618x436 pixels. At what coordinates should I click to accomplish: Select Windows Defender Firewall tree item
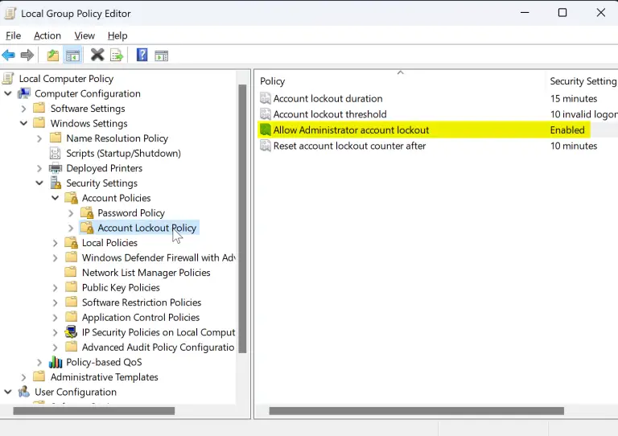pos(159,257)
